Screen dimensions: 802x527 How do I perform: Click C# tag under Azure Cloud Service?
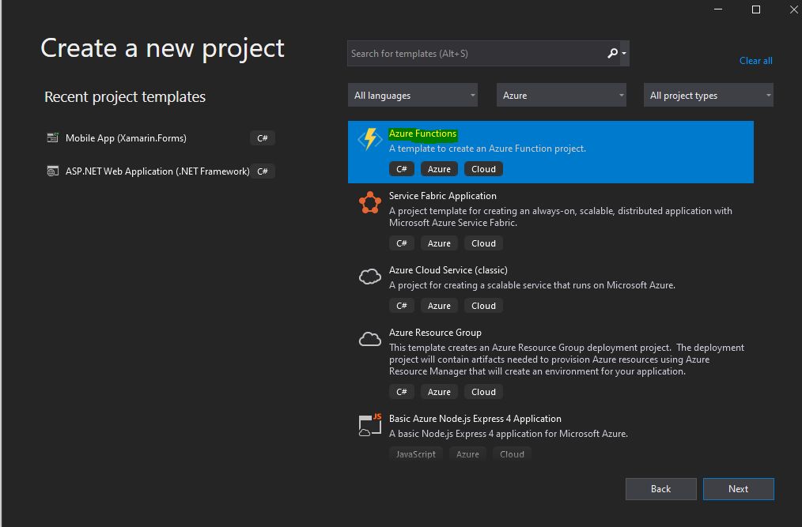pyautogui.click(x=402, y=306)
